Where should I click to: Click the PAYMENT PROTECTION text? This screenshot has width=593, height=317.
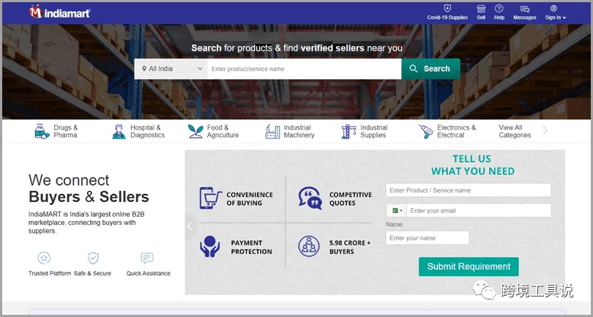tap(252, 247)
